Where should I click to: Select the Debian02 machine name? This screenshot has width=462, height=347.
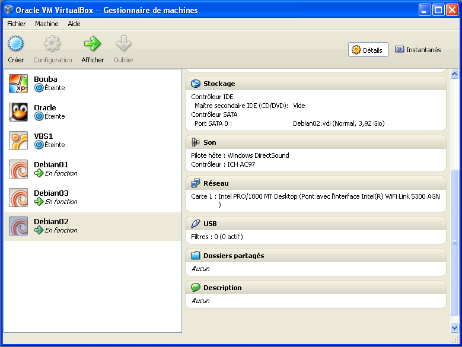(x=51, y=221)
